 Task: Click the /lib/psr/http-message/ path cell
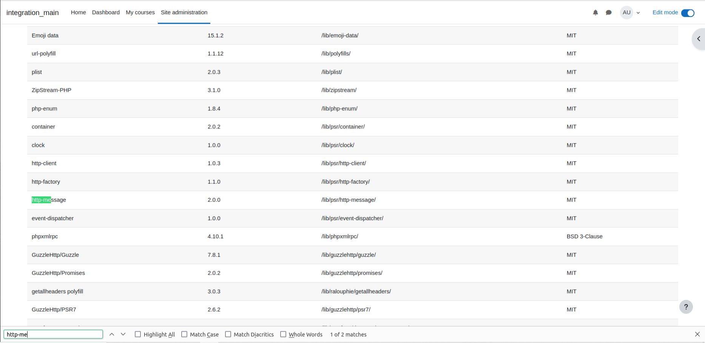(x=349, y=200)
